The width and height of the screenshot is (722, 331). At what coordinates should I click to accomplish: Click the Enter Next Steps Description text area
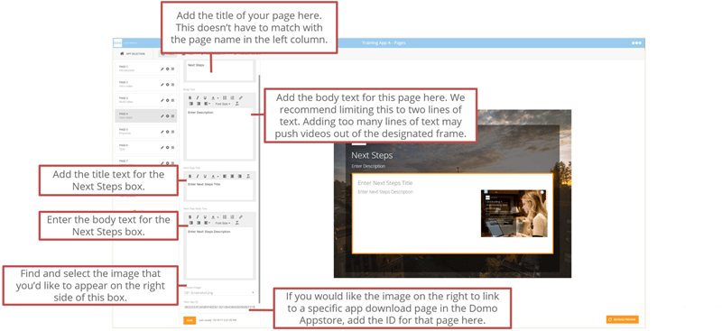[x=219, y=253]
